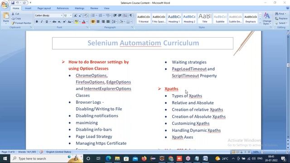Toggle Underline formatting
Image resolution: width=290 pixels, height=163 pixels.
click(47, 22)
